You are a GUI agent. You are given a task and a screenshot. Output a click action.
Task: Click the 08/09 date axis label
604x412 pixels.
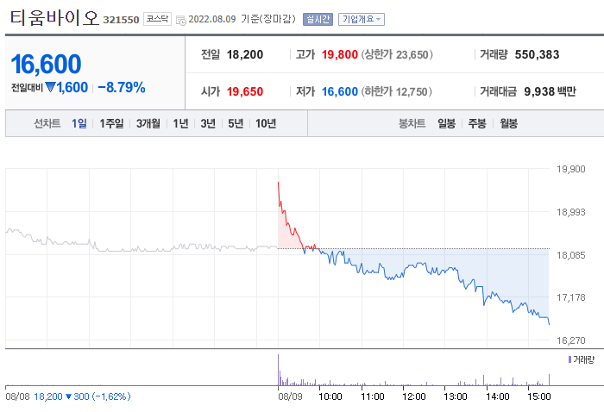pyautogui.click(x=290, y=396)
